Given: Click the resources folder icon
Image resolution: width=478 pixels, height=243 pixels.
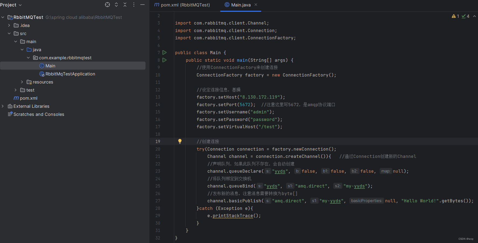Looking at the screenshot, I should [x=29, y=82].
